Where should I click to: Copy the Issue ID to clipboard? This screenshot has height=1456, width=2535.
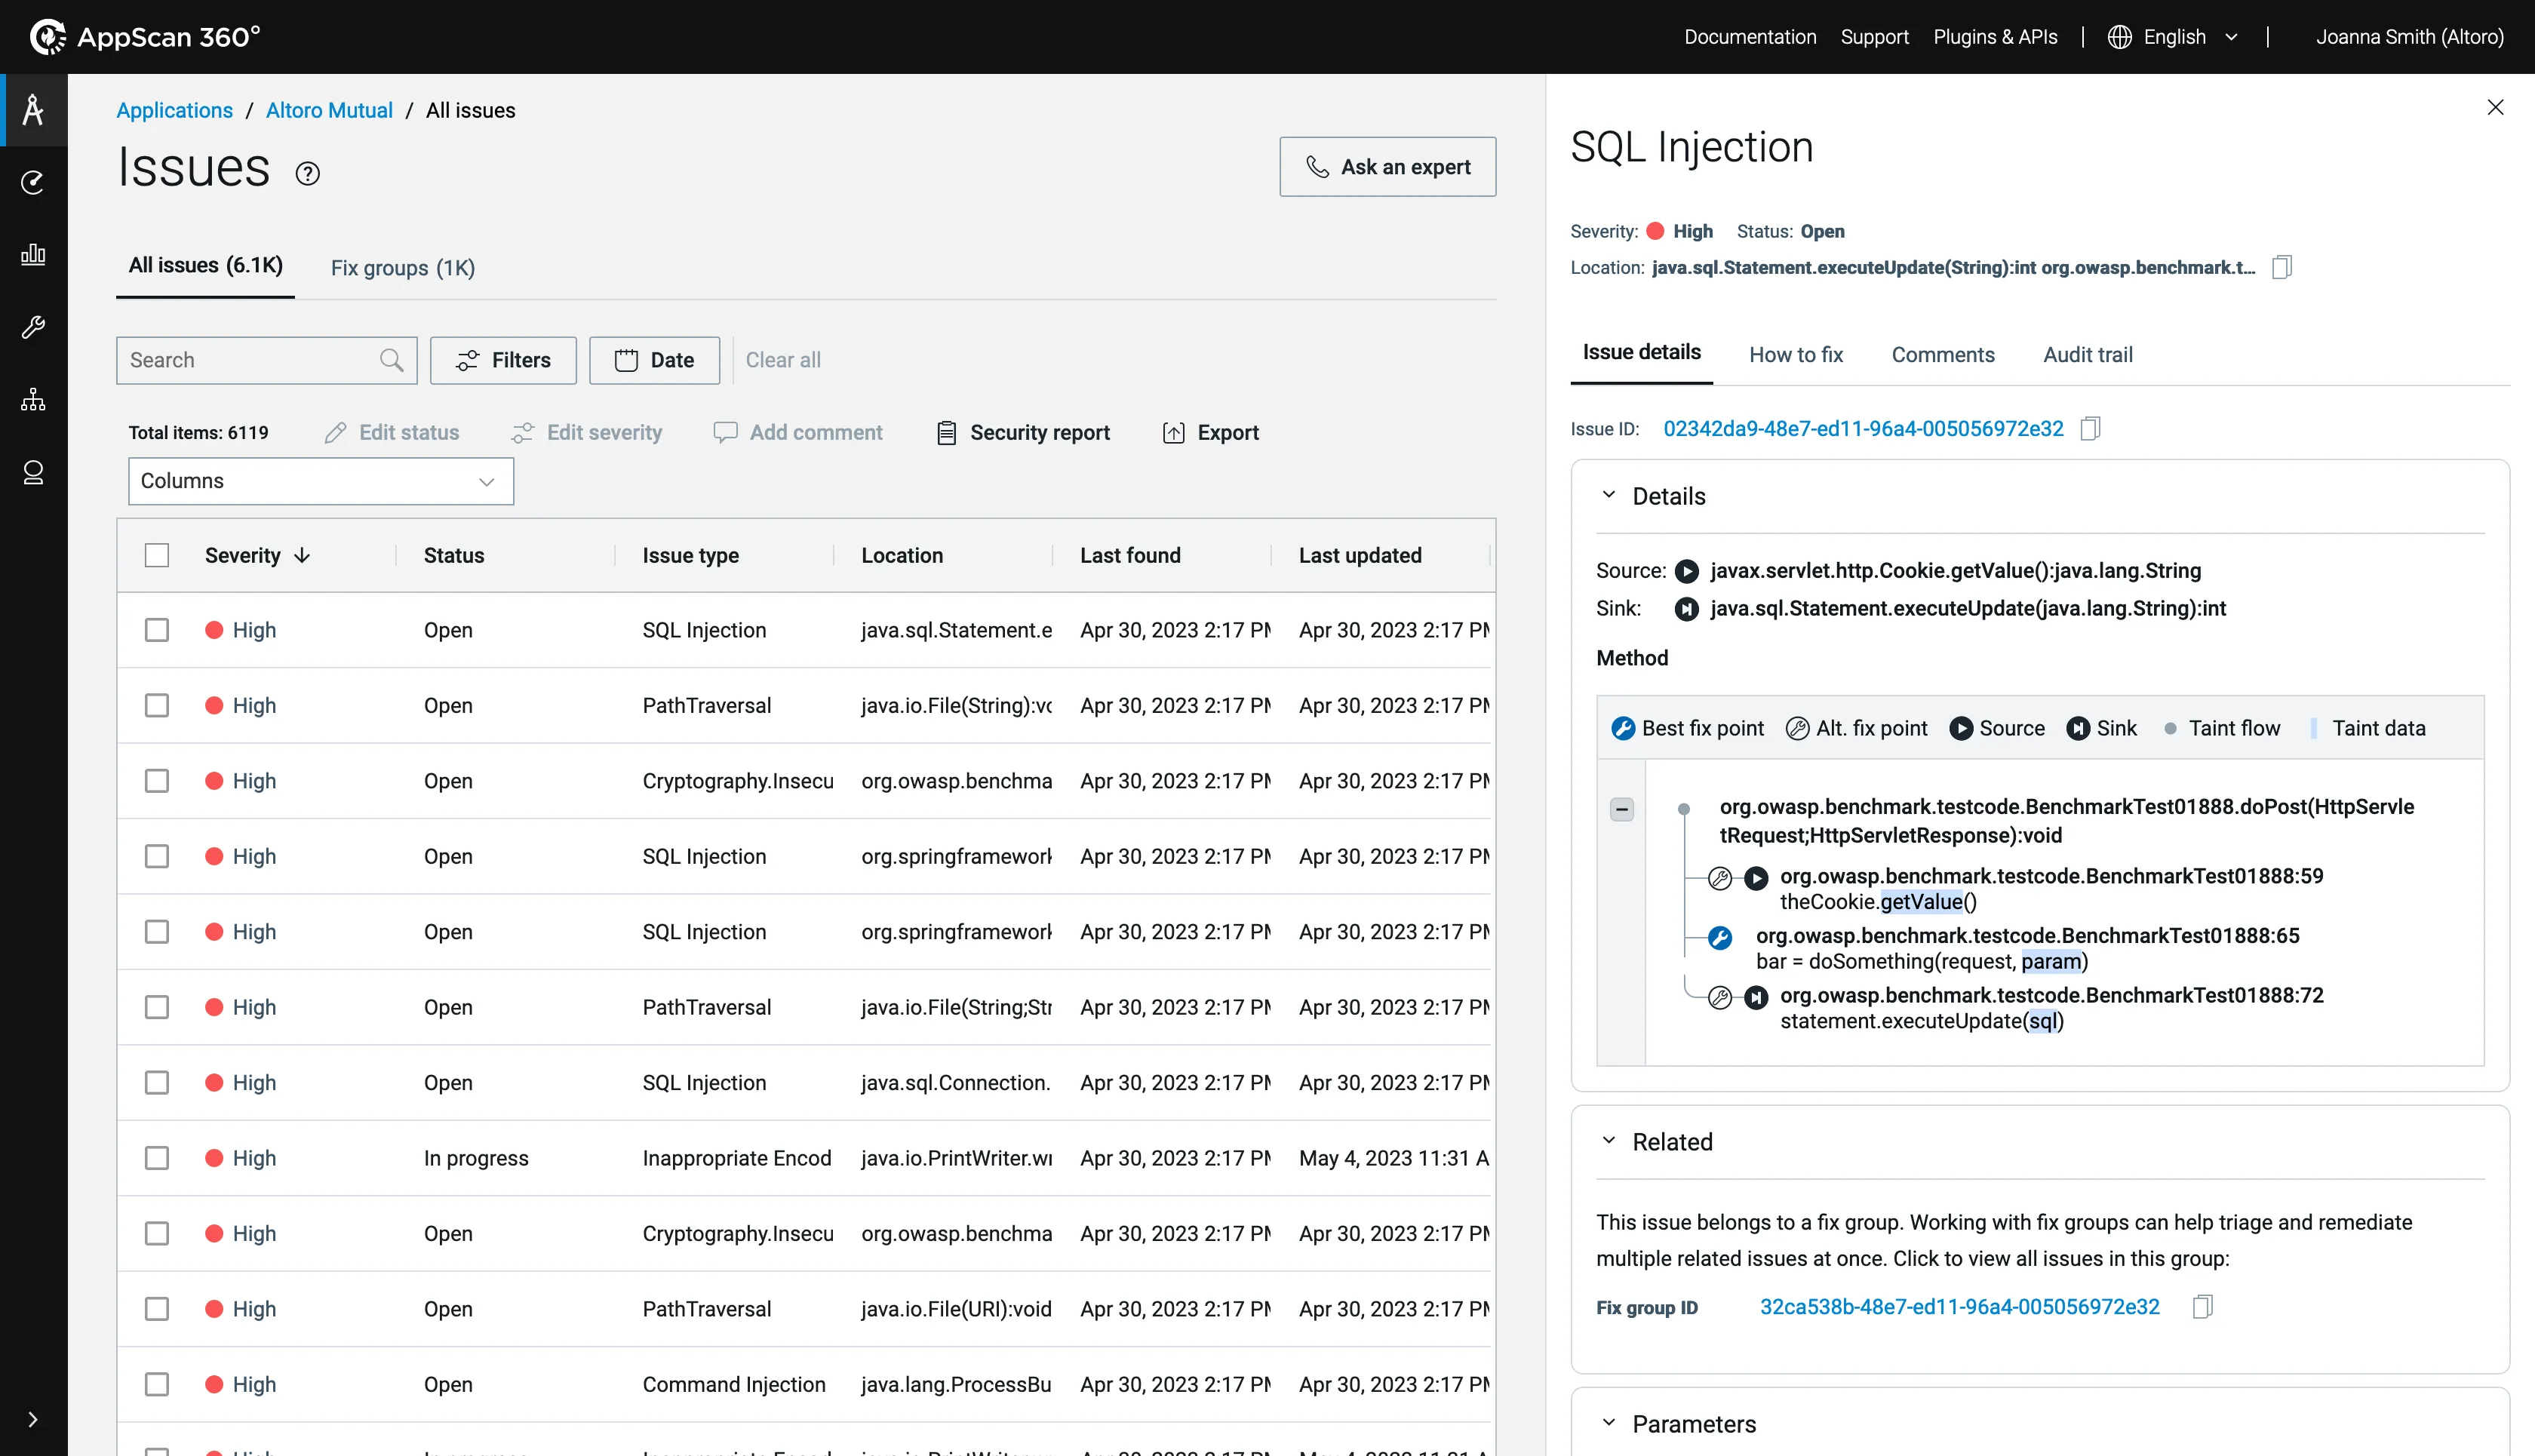click(x=2090, y=429)
